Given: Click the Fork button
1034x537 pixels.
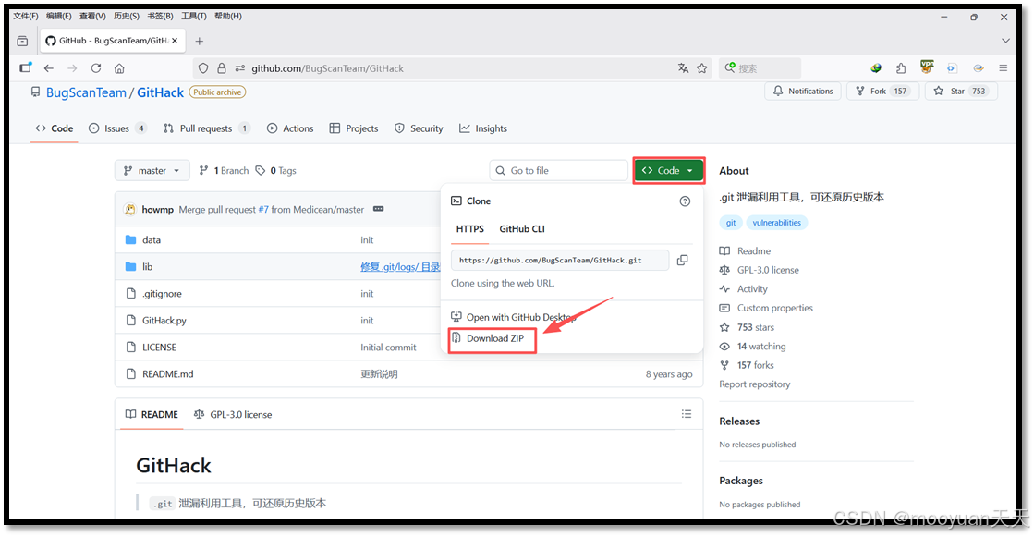Looking at the screenshot, I should coord(882,91).
